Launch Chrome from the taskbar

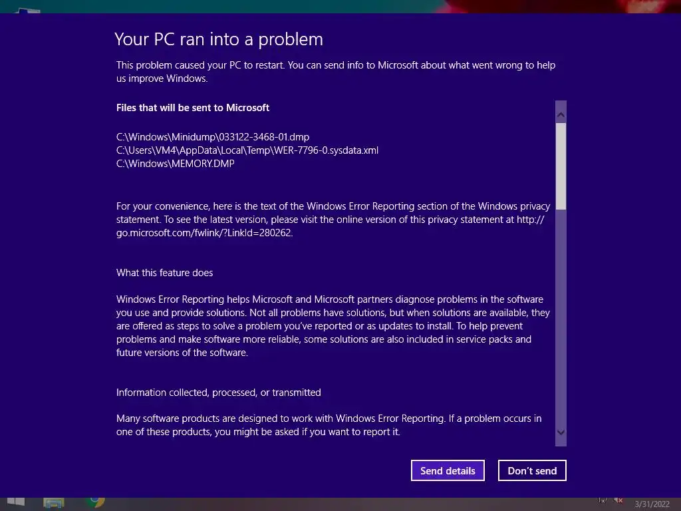click(96, 502)
